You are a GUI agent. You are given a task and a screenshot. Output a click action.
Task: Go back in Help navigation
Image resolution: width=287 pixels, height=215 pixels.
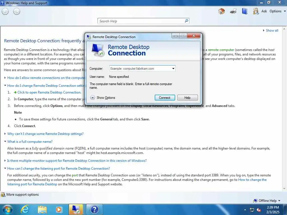pos(5,11)
